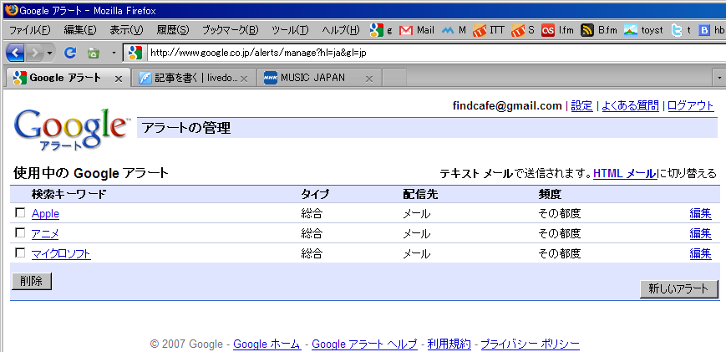Click the Forward navigation arrow
This screenshot has width=726, height=352.
click(x=34, y=54)
